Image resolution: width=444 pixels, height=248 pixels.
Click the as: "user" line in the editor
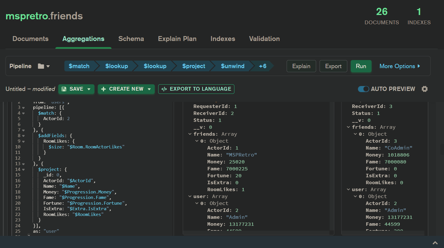point(46,231)
